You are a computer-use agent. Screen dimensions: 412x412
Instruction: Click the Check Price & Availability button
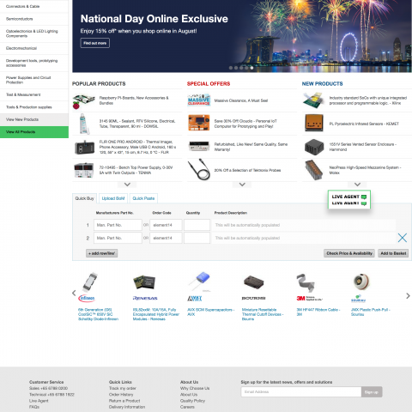[x=349, y=253]
